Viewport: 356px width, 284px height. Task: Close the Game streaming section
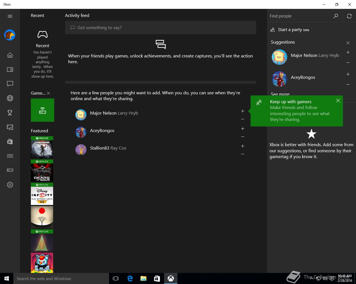click(x=48, y=93)
